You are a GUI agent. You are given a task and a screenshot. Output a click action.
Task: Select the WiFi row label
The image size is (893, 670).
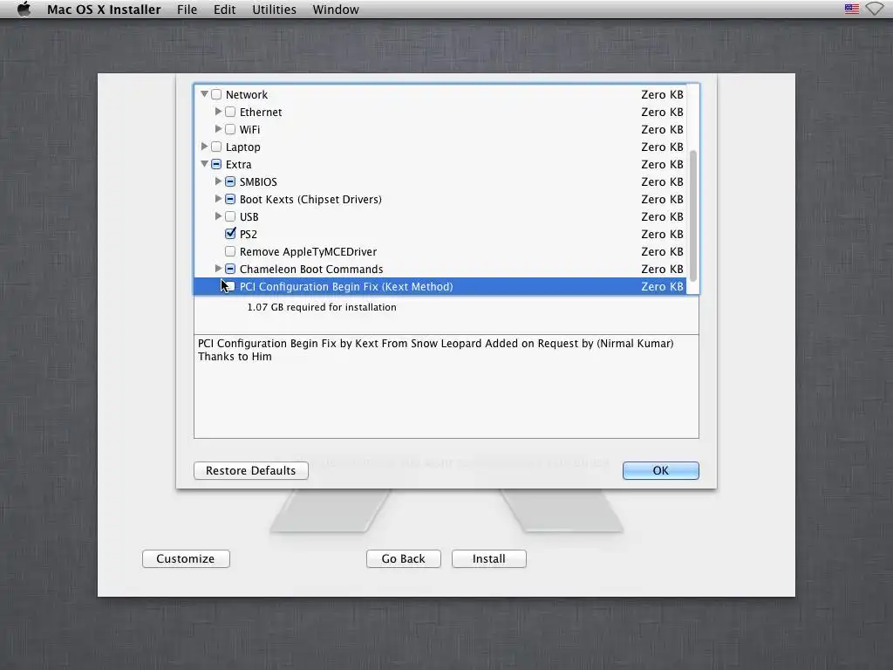[x=249, y=129]
